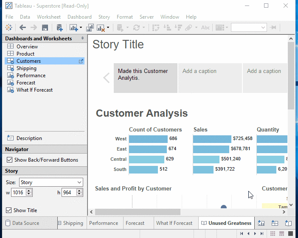This screenshot has height=238, width=298.
Task: Click the Save icon in the toolbar
Action: (x=45, y=28)
